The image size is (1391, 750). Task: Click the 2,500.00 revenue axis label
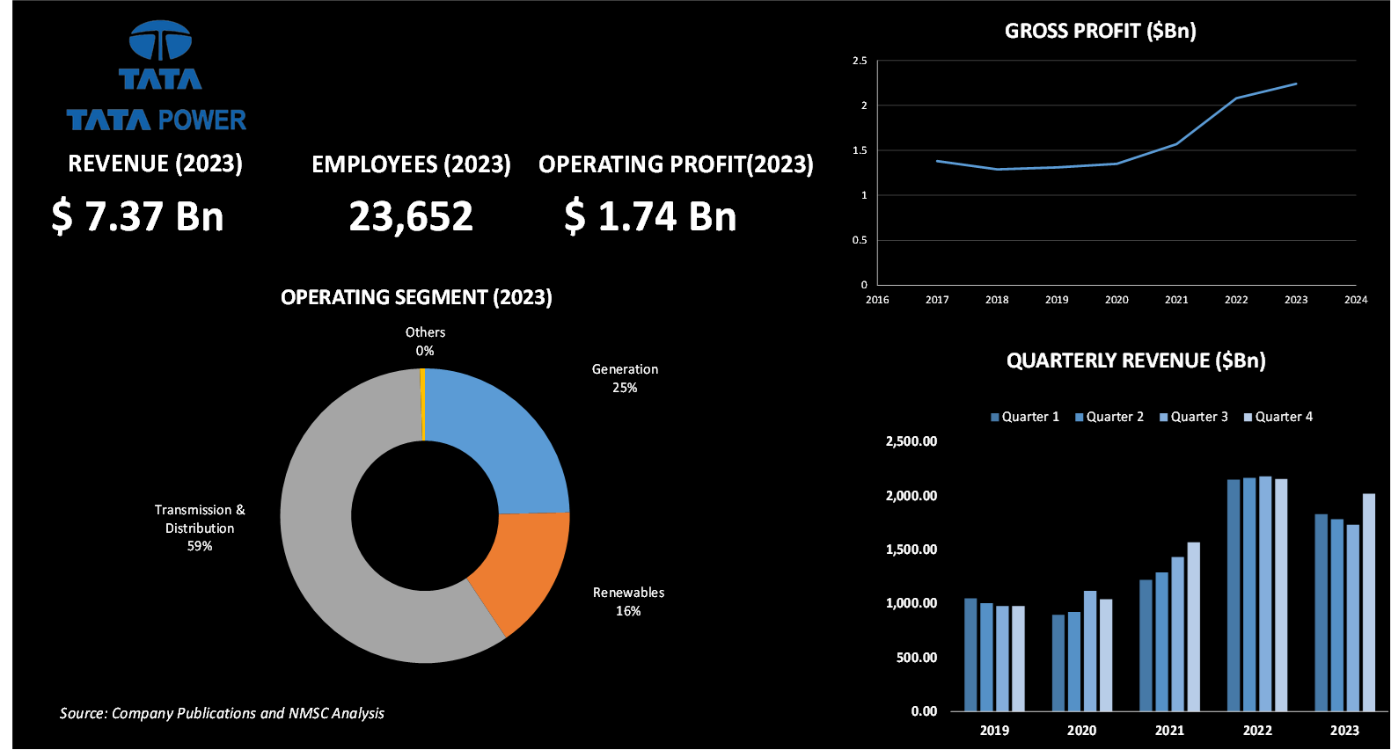(911, 441)
